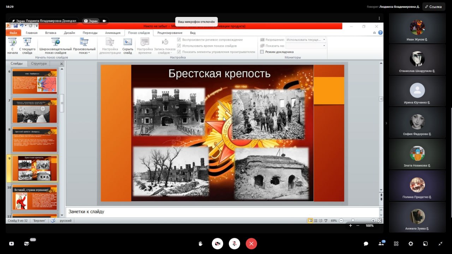This screenshot has height=254, width=452.
Task: Open share screen icon at bottom-left
Action: [11, 243]
